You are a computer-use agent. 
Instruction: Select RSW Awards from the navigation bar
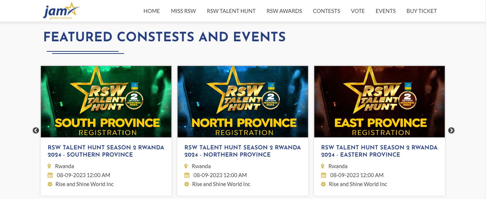(284, 11)
